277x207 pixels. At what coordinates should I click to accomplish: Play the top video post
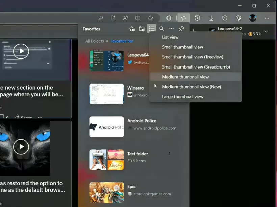21,51
